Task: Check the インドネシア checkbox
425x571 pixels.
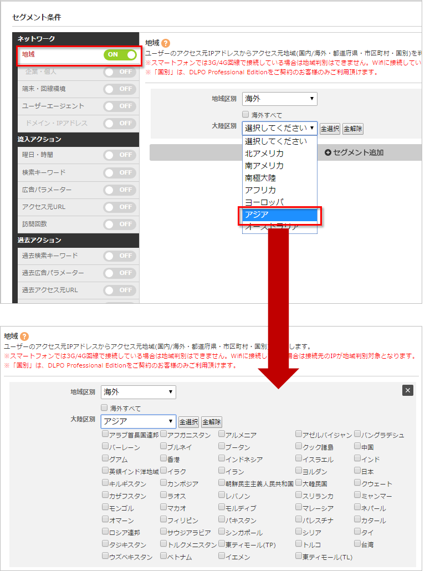Action: (x=222, y=458)
